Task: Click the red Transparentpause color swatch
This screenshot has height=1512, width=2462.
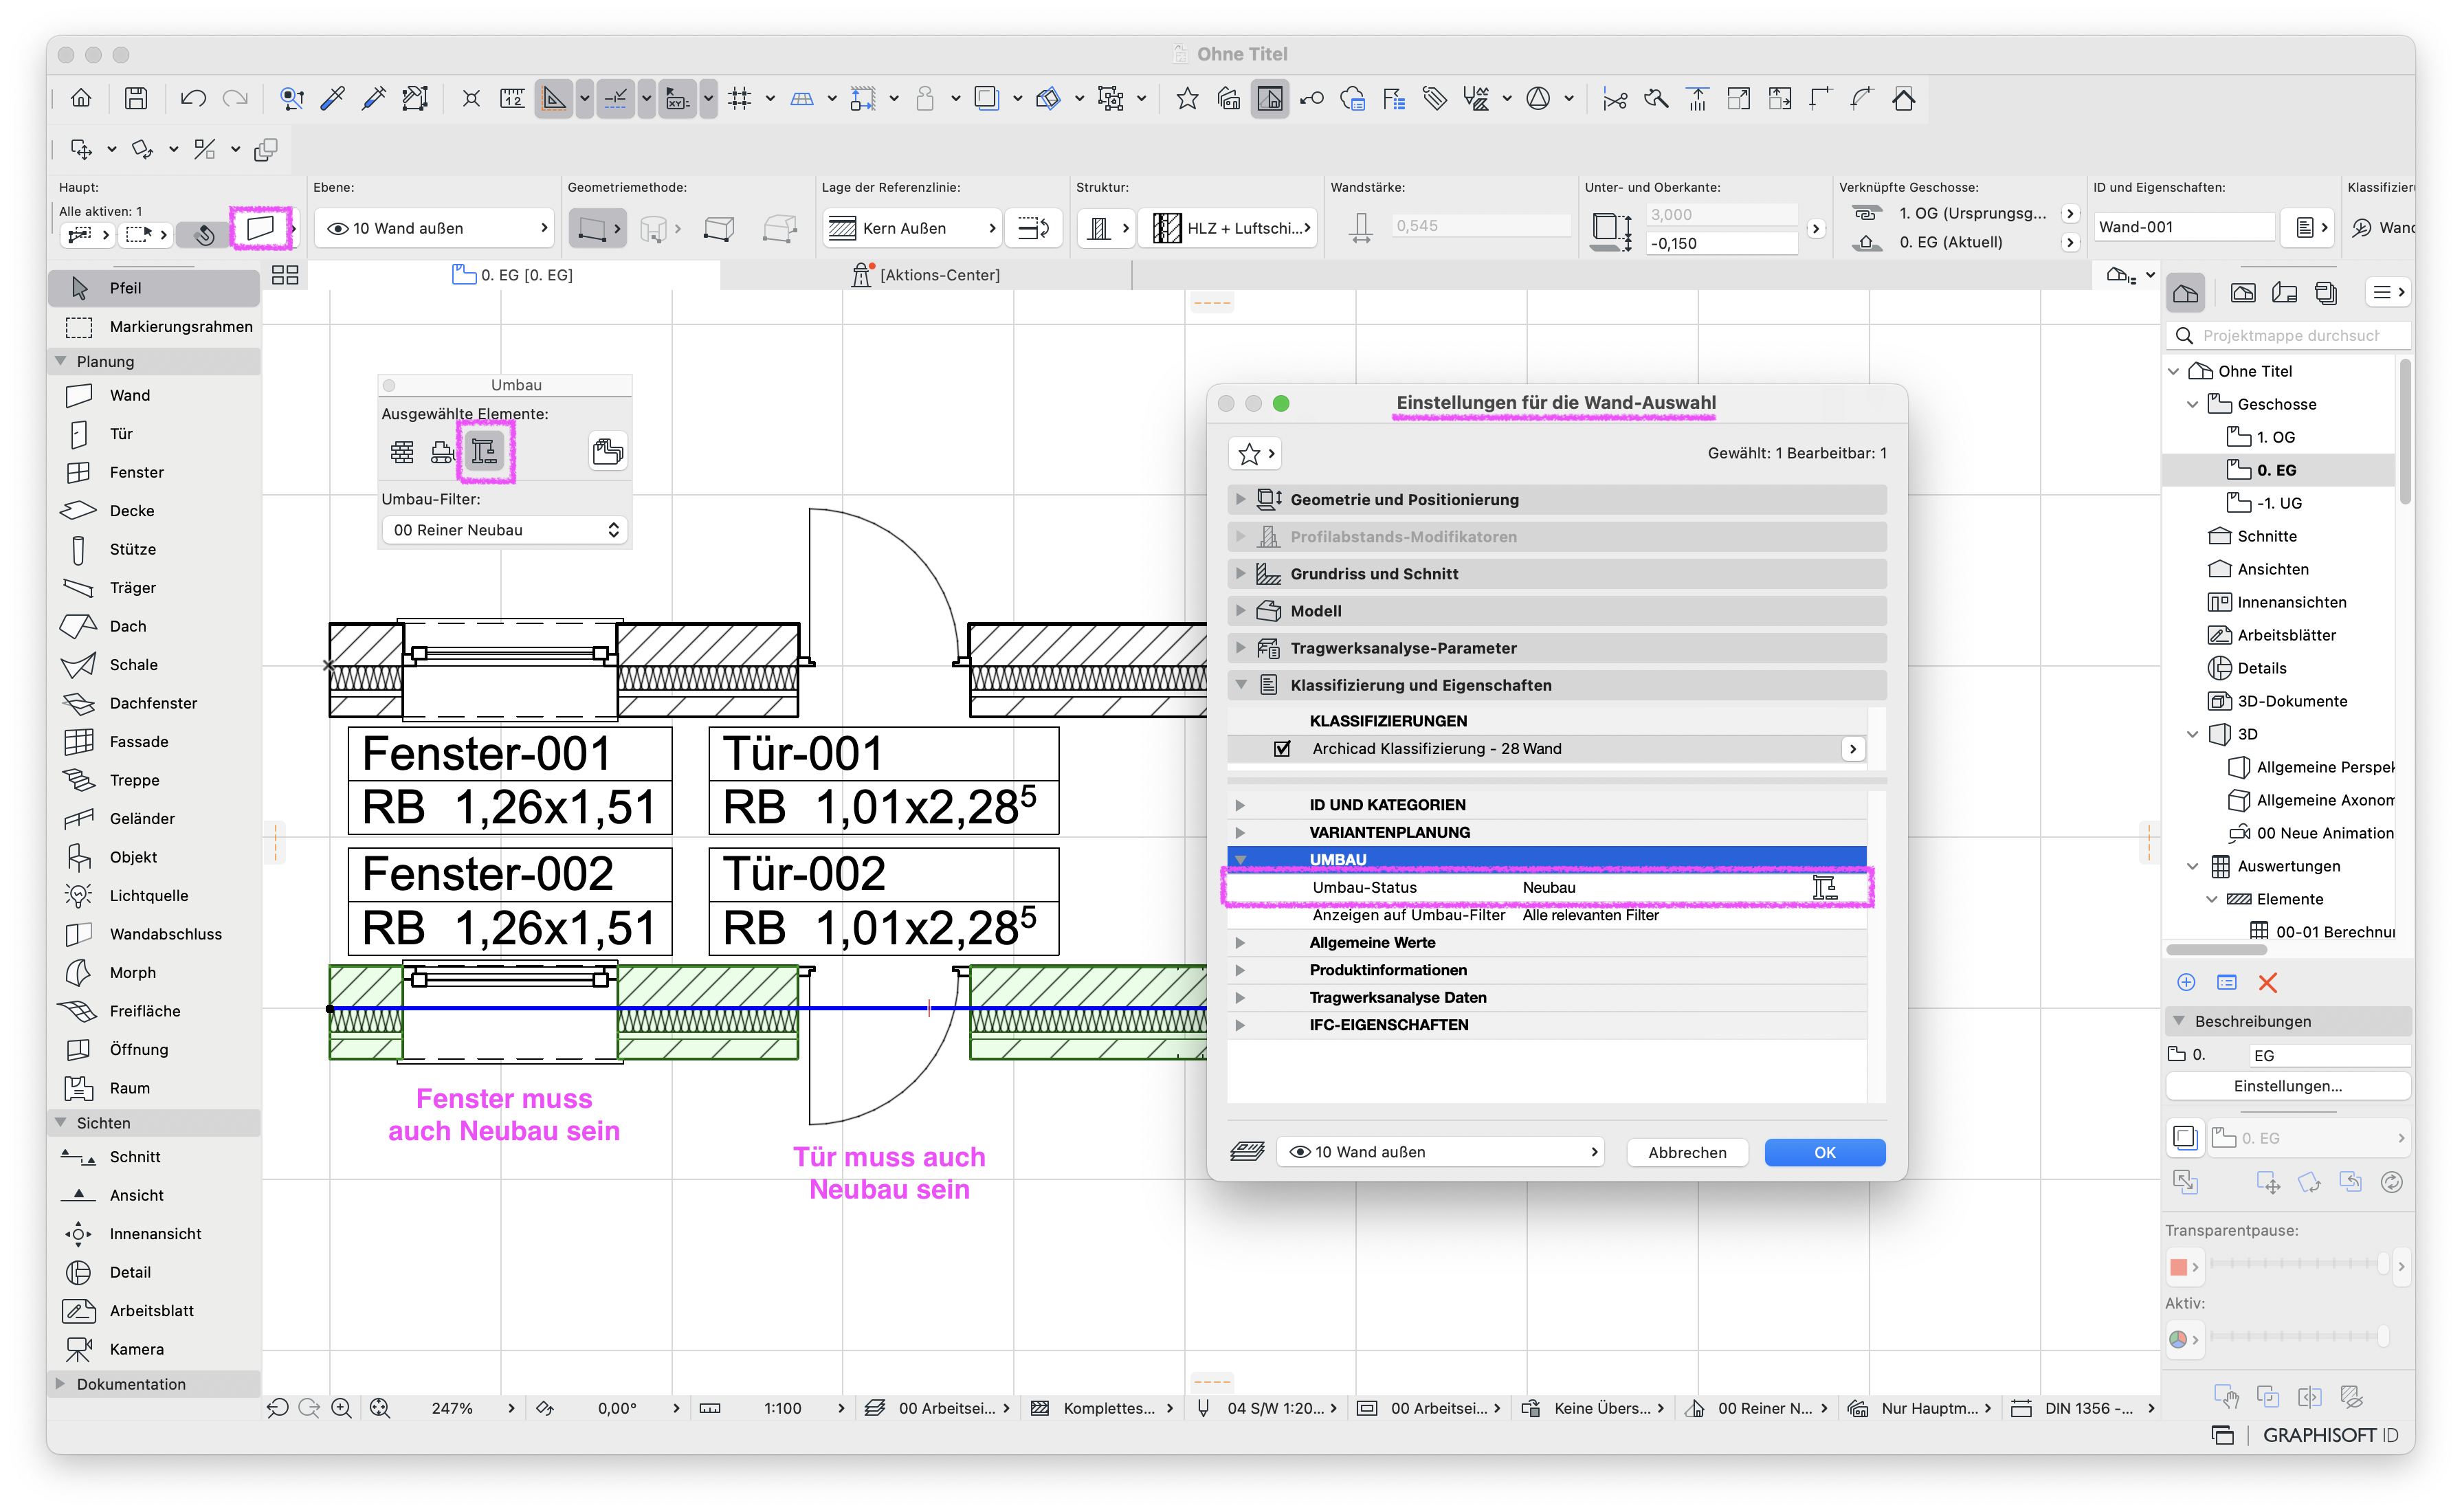Action: coord(2178,1266)
